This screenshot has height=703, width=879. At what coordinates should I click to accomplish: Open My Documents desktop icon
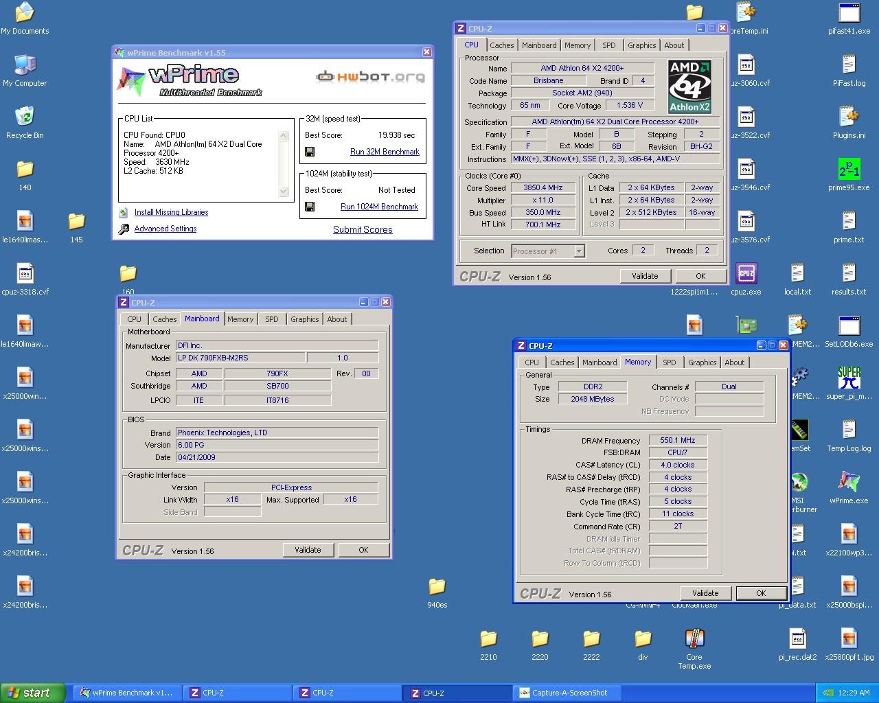25,19
